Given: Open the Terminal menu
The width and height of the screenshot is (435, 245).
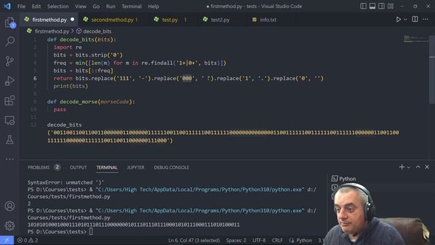Looking at the screenshot, I should click(x=131, y=6).
